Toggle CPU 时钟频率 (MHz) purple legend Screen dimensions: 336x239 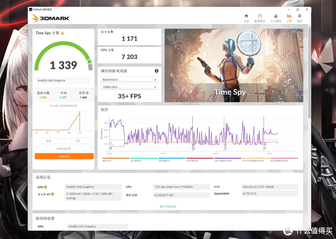click(x=228, y=160)
